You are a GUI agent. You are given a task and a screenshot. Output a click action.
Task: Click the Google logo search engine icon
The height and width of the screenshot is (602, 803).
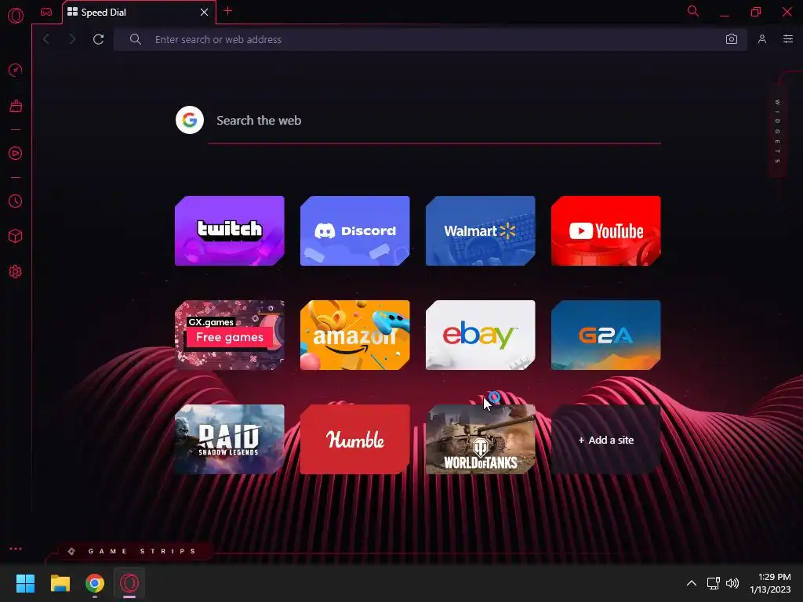(190, 120)
